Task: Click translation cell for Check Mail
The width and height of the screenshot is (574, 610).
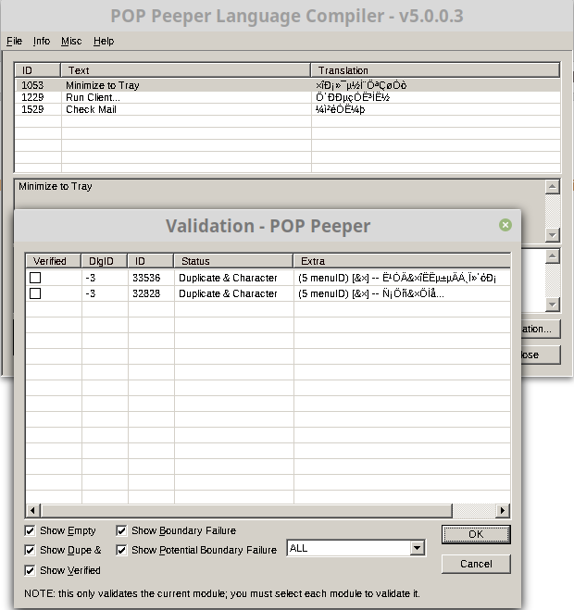Action: 436,109
